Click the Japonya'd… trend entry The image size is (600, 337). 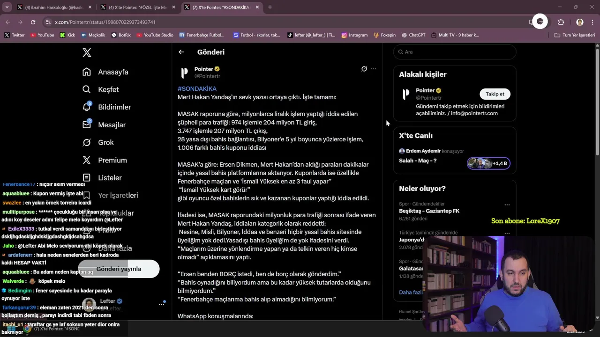412,240
